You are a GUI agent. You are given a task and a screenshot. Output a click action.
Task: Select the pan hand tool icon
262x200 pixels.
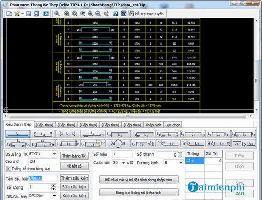106,14
